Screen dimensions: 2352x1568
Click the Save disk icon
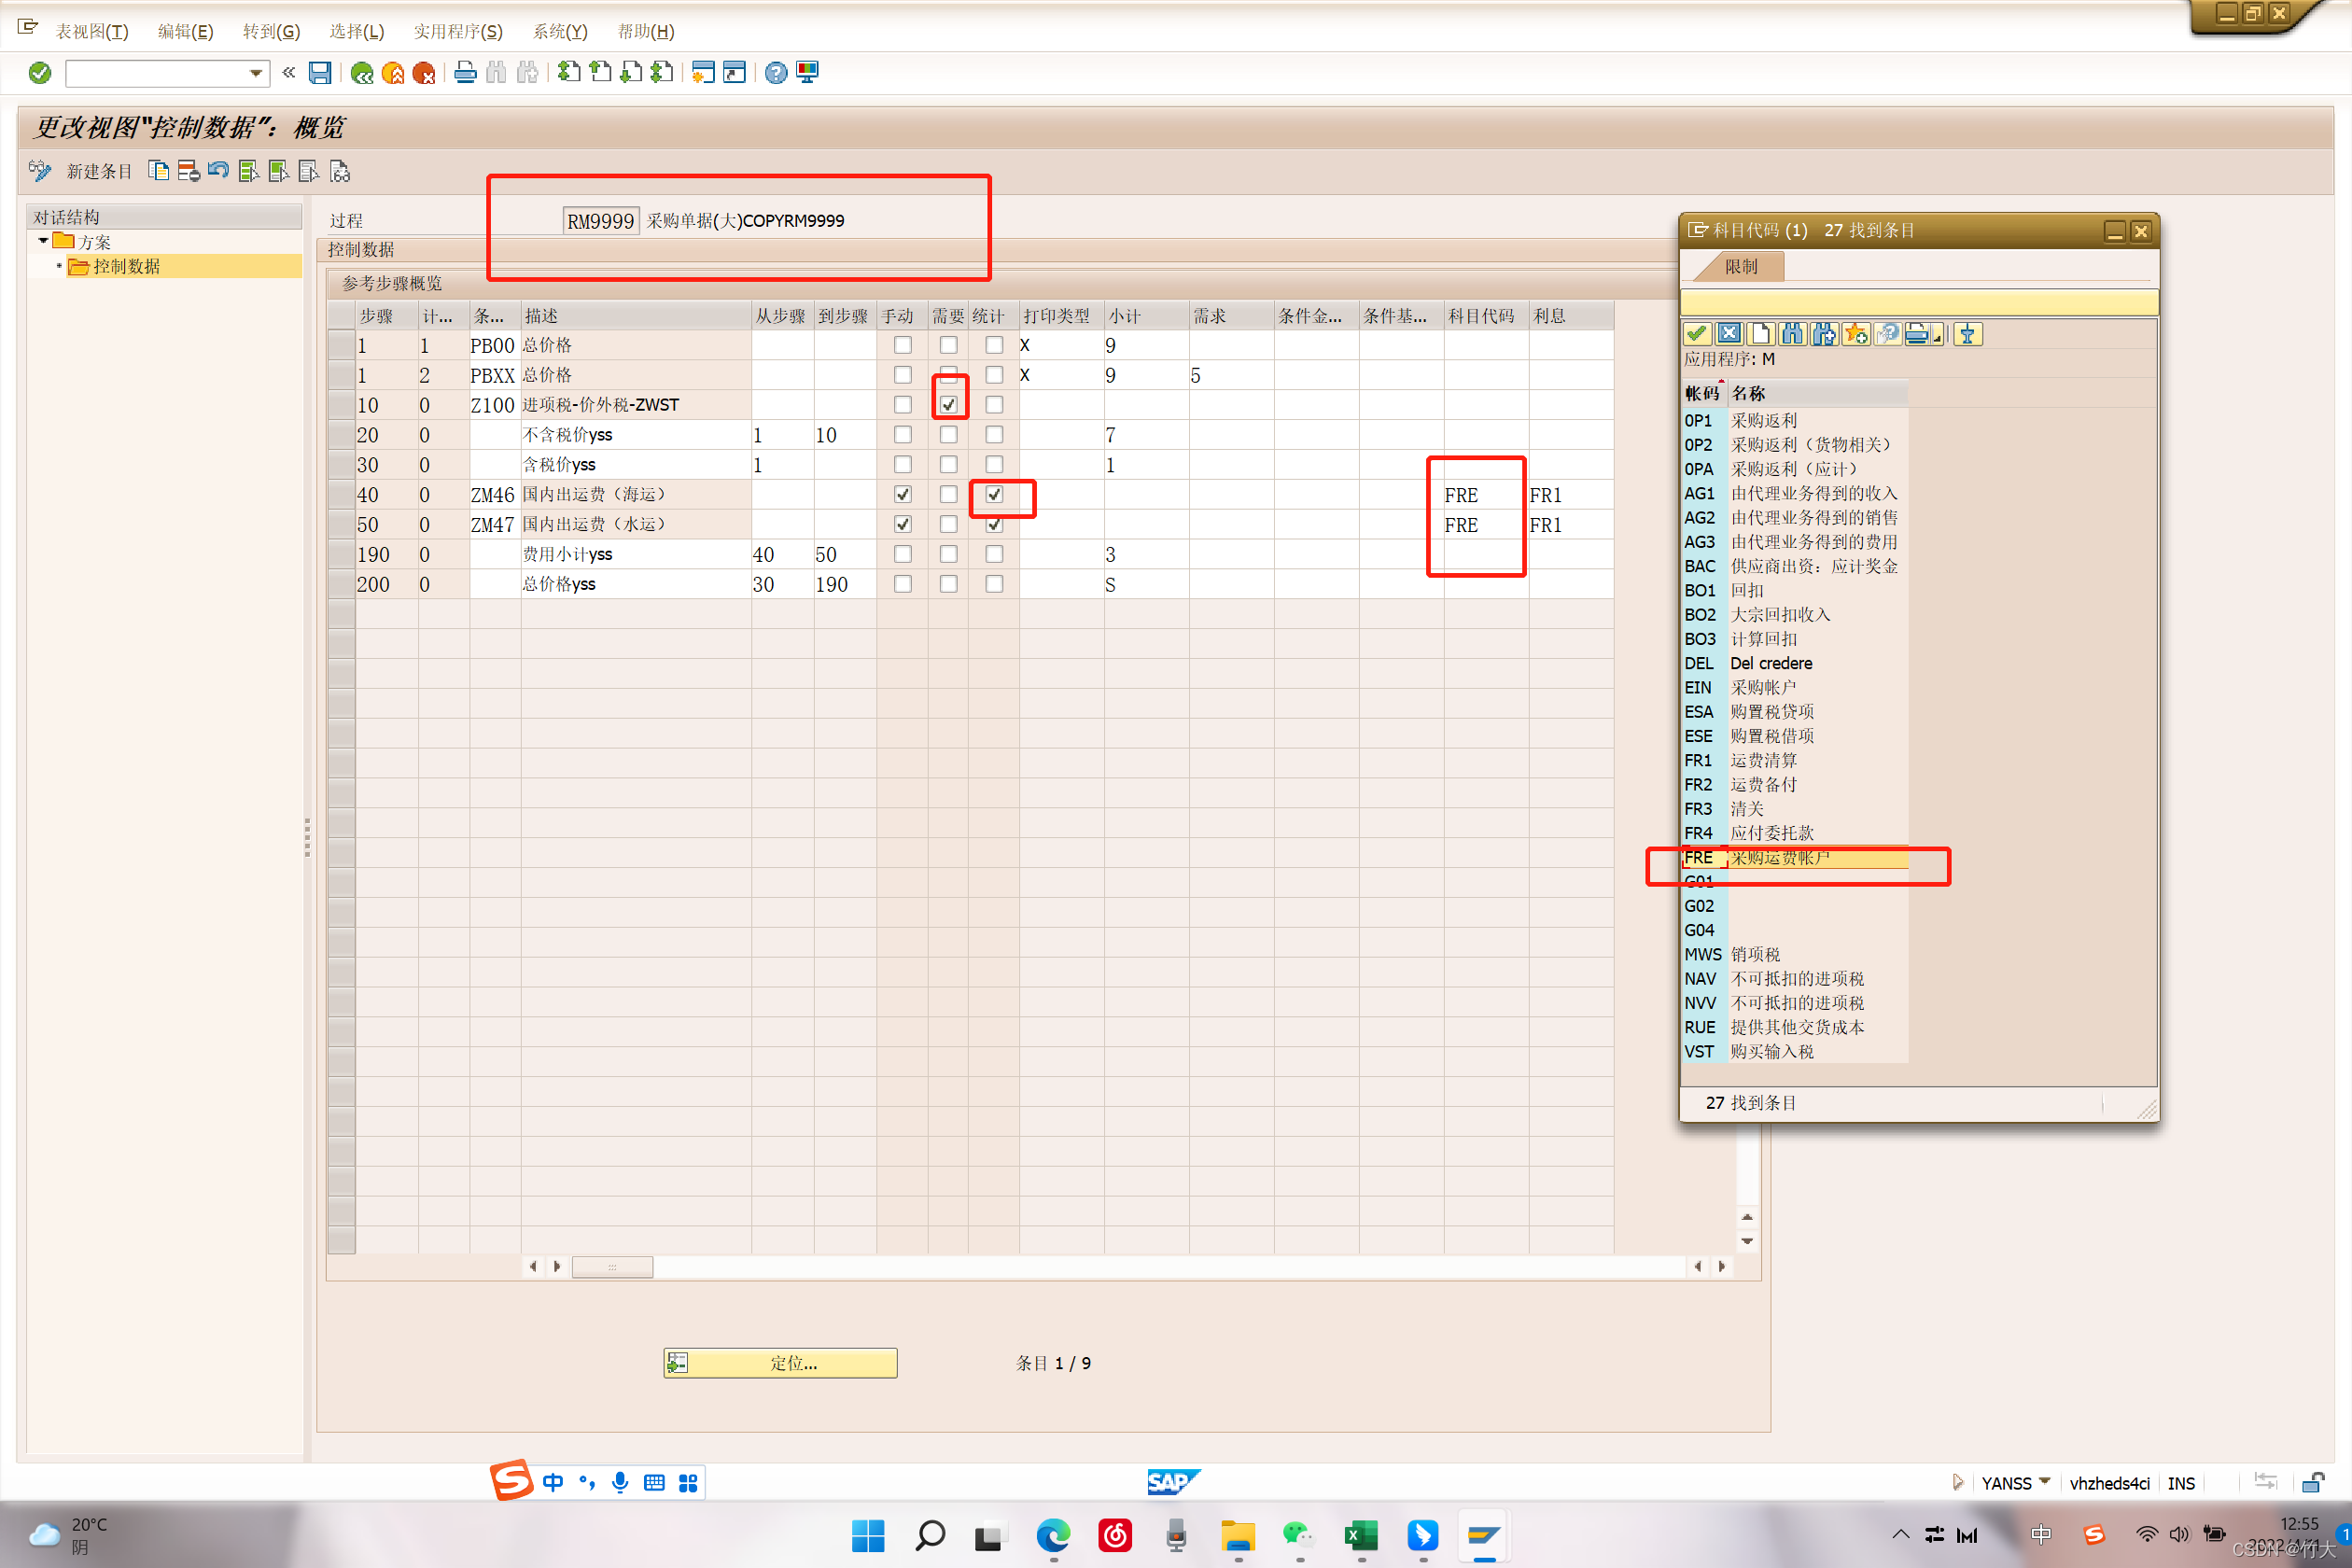tap(320, 73)
